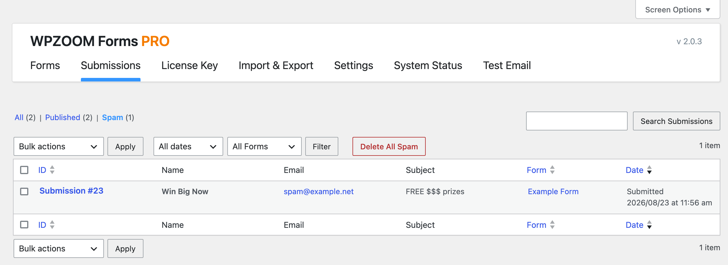Image resolution: width=728 pixels, height=265 pixels.
Task: Sort by Date in the table header
Action: click(634, 170)
